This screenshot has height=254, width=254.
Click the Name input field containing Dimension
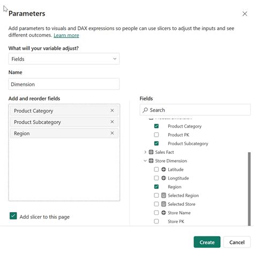coord(64,84)
